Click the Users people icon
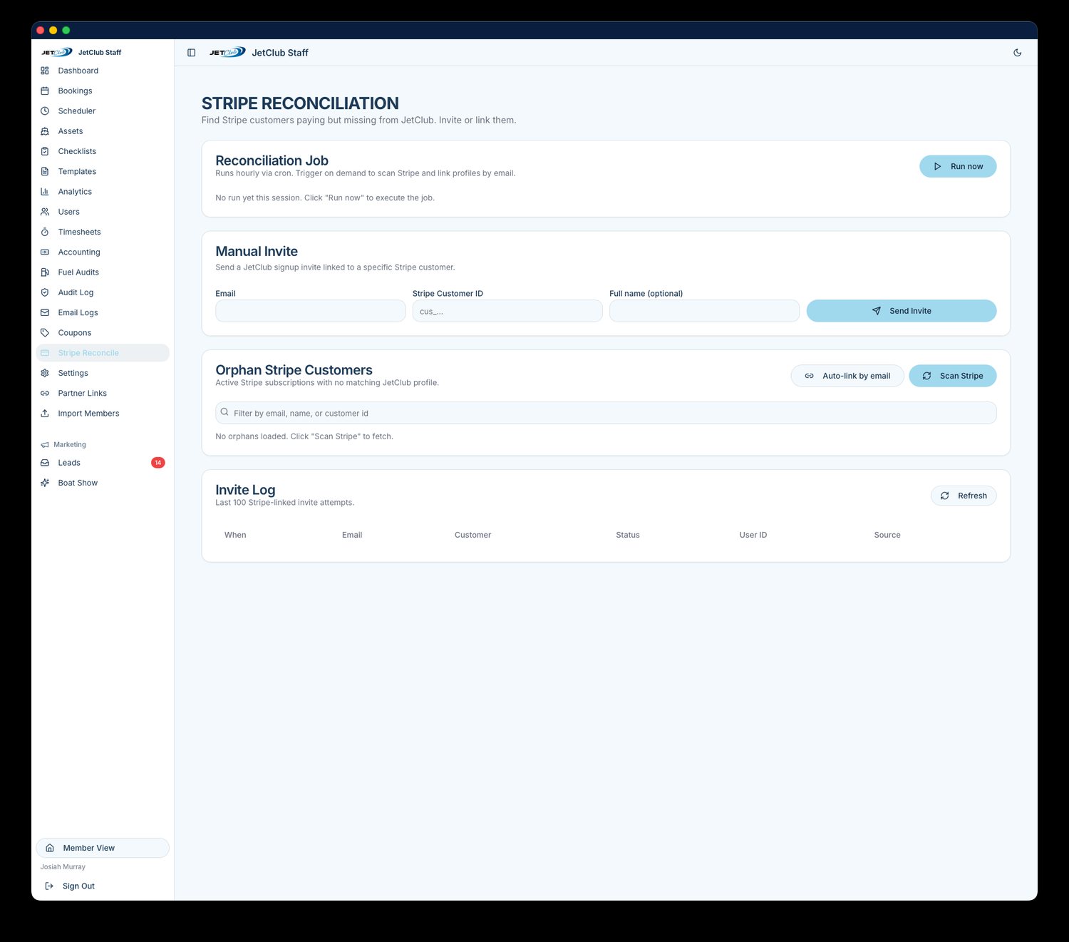Viewport: 1069px width, 942px height. coord(45,212)
